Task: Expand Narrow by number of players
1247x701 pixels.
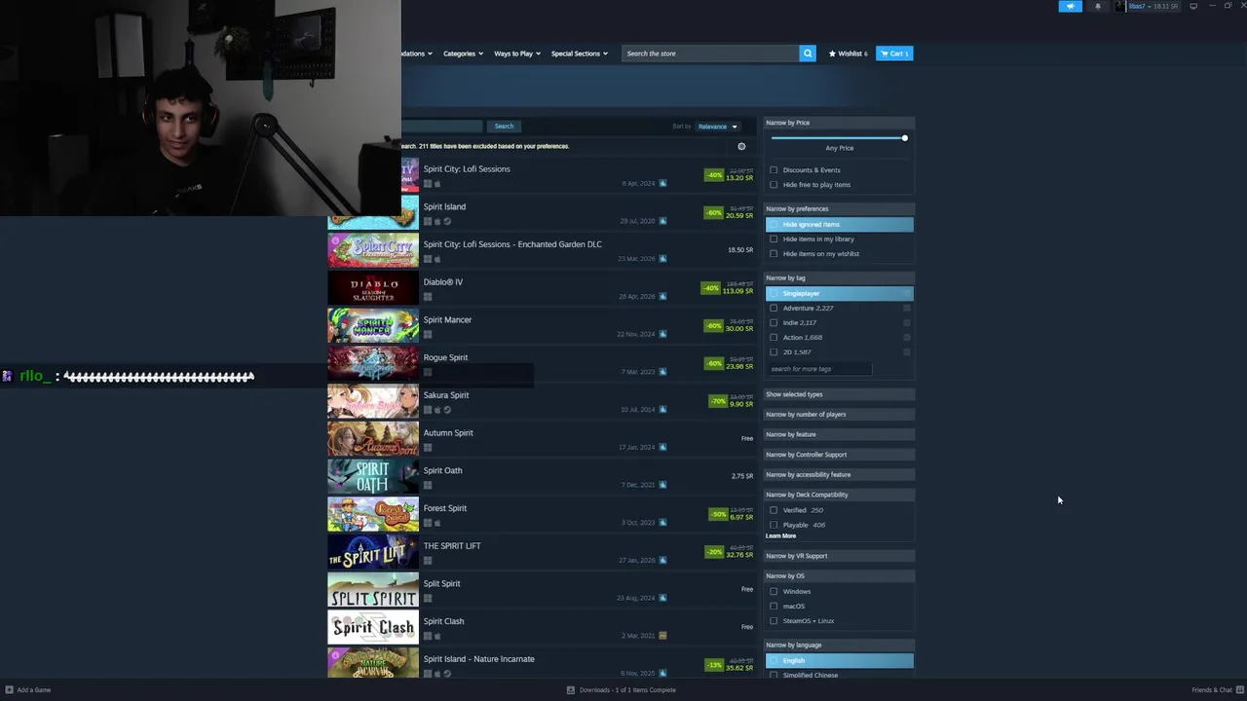Action: 839,415
